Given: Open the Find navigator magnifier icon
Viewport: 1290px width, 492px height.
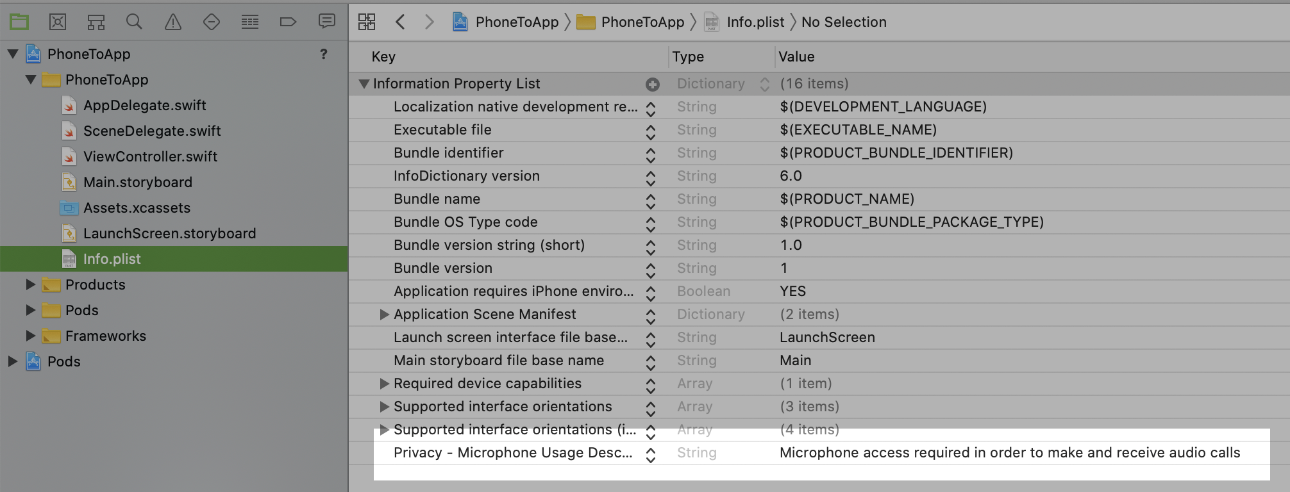Looking at the screenshot, I should (134, 22).
